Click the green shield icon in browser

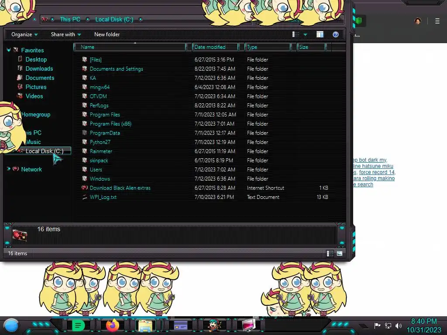[x=359, y=21]
